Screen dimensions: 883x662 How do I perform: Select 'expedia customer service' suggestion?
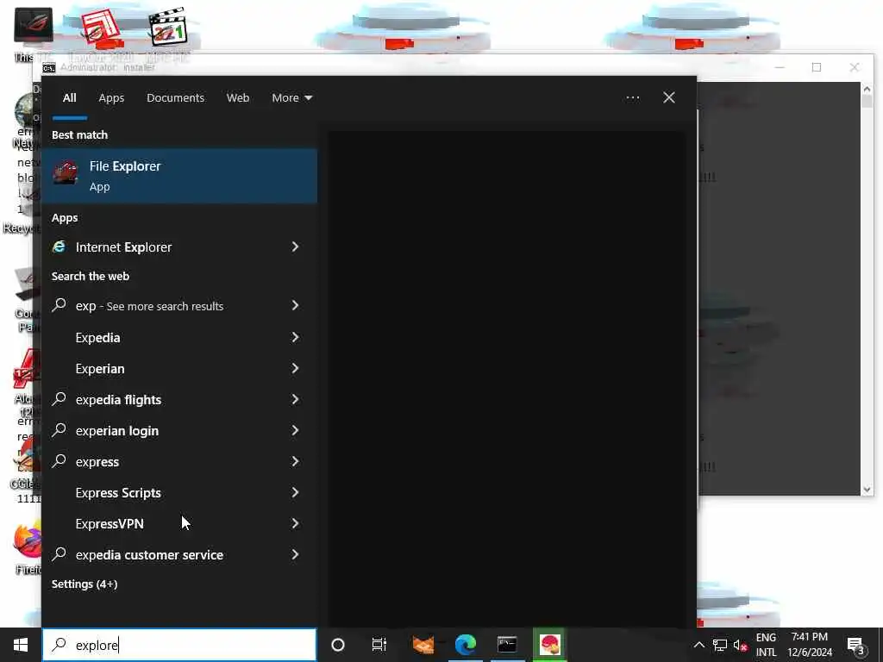pyautogui.click(x=150, y=555)
